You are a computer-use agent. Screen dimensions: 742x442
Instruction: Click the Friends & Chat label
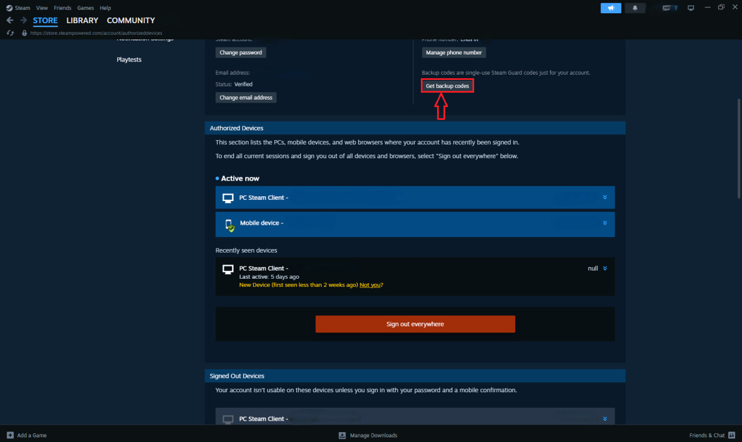click(x=707, y=435)
